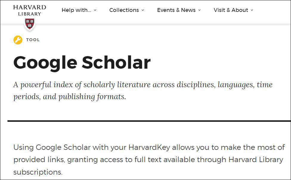
Task: Click the chevron next to Help with...
Action: (95, 10)
